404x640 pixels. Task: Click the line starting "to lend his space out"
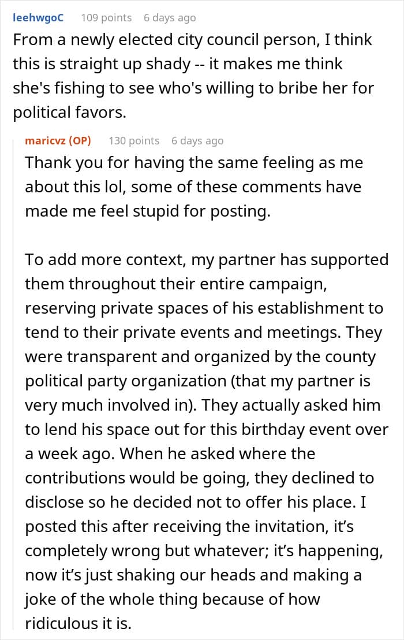[207, 430]
